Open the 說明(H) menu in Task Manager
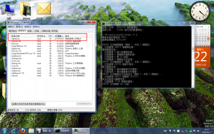 (x=36, y=27)
